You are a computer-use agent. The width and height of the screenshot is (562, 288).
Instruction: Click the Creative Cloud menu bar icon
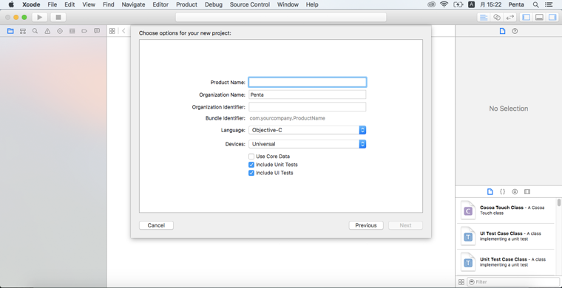[432, 4]
